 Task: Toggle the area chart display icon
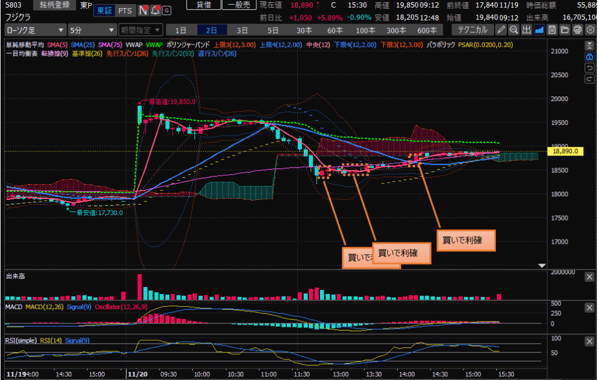point(539,29)
